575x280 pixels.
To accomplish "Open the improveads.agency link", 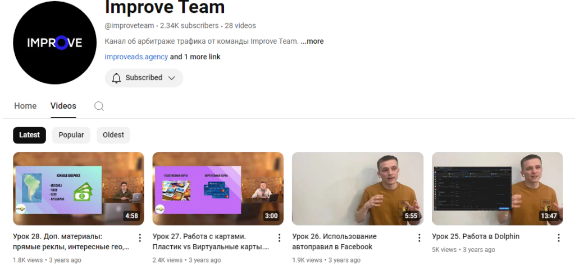I will tap(136, 57).
